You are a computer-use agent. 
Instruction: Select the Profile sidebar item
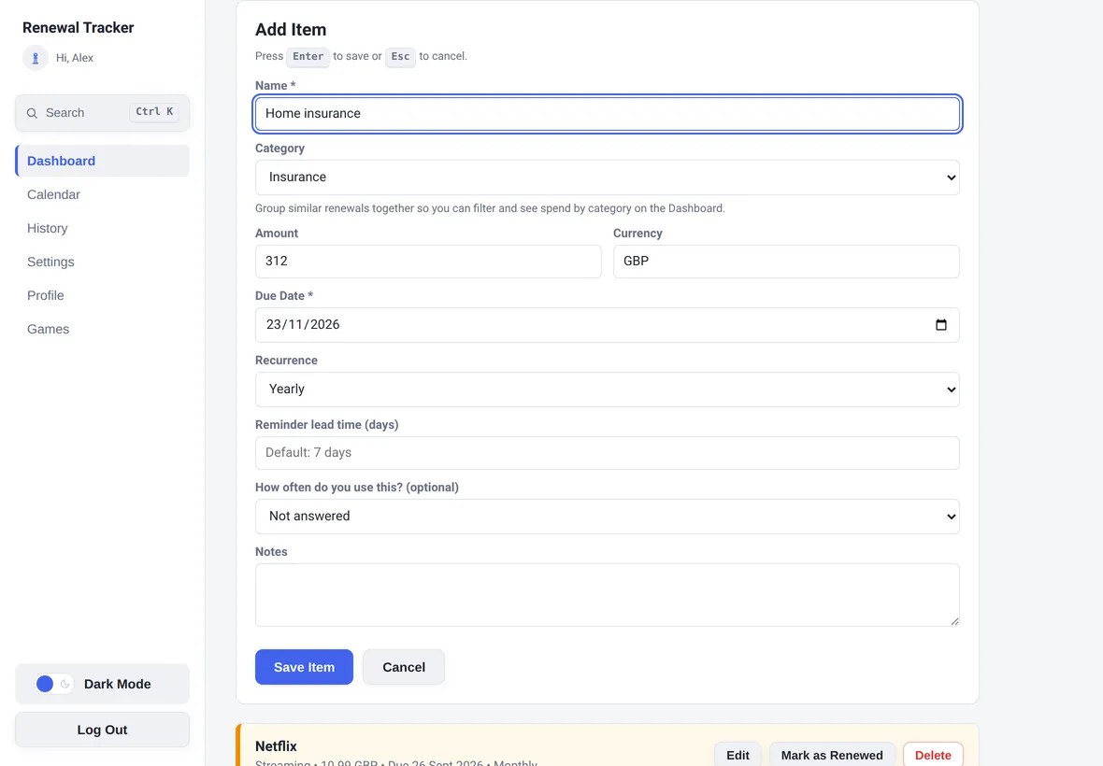pyautogui.click(x=102, y=296)
